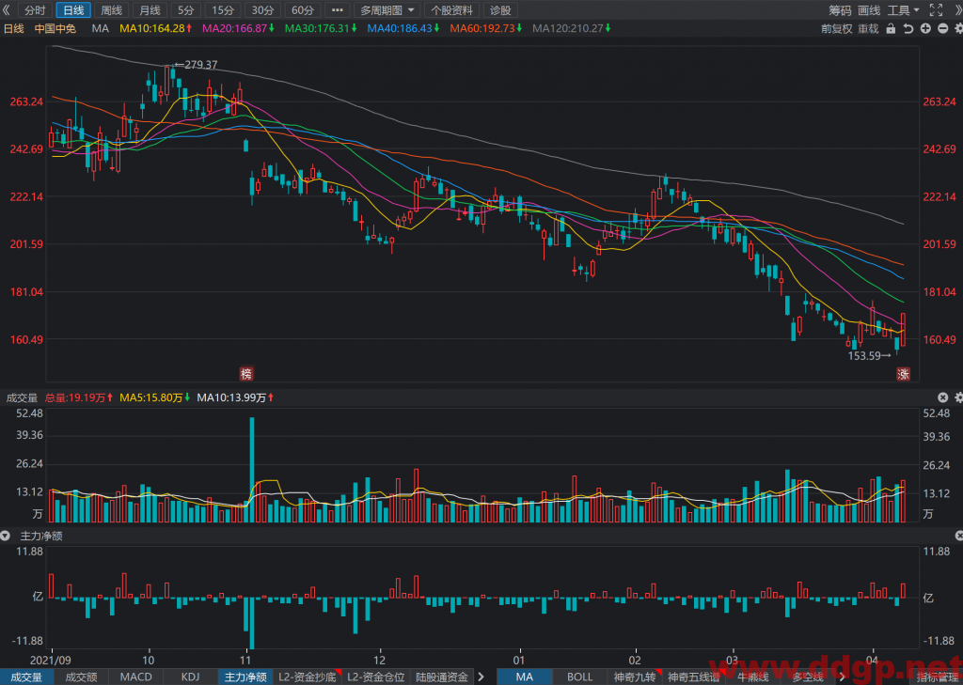Image resolution: width=963 pixels, height=685 pixels.
Task: Click MA40:186.43 indicator value
Action: 403,28
